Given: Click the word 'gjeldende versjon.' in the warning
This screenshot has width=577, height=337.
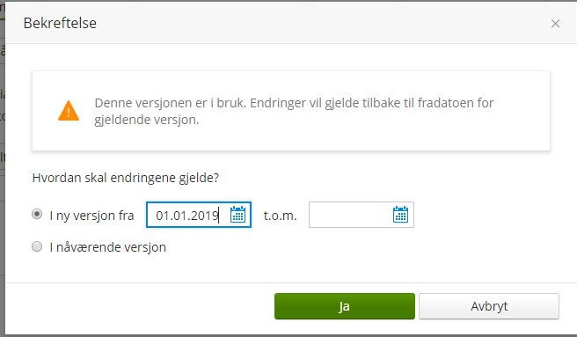Looking at the screenshot, I should 147,120.
